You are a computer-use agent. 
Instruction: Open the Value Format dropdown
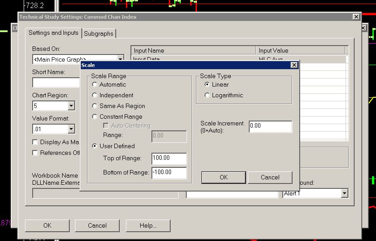(71, 129)
